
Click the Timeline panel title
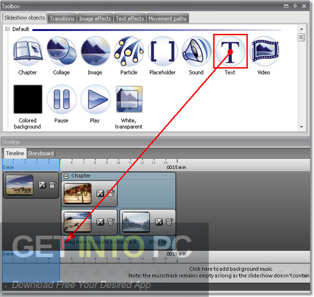point(11,142)
